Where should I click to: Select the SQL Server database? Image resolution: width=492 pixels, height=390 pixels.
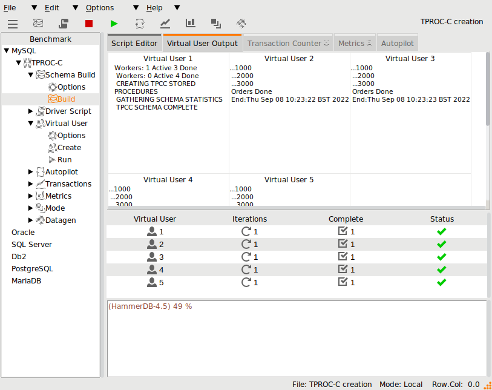pyautogui.click(x=31, y=245)
